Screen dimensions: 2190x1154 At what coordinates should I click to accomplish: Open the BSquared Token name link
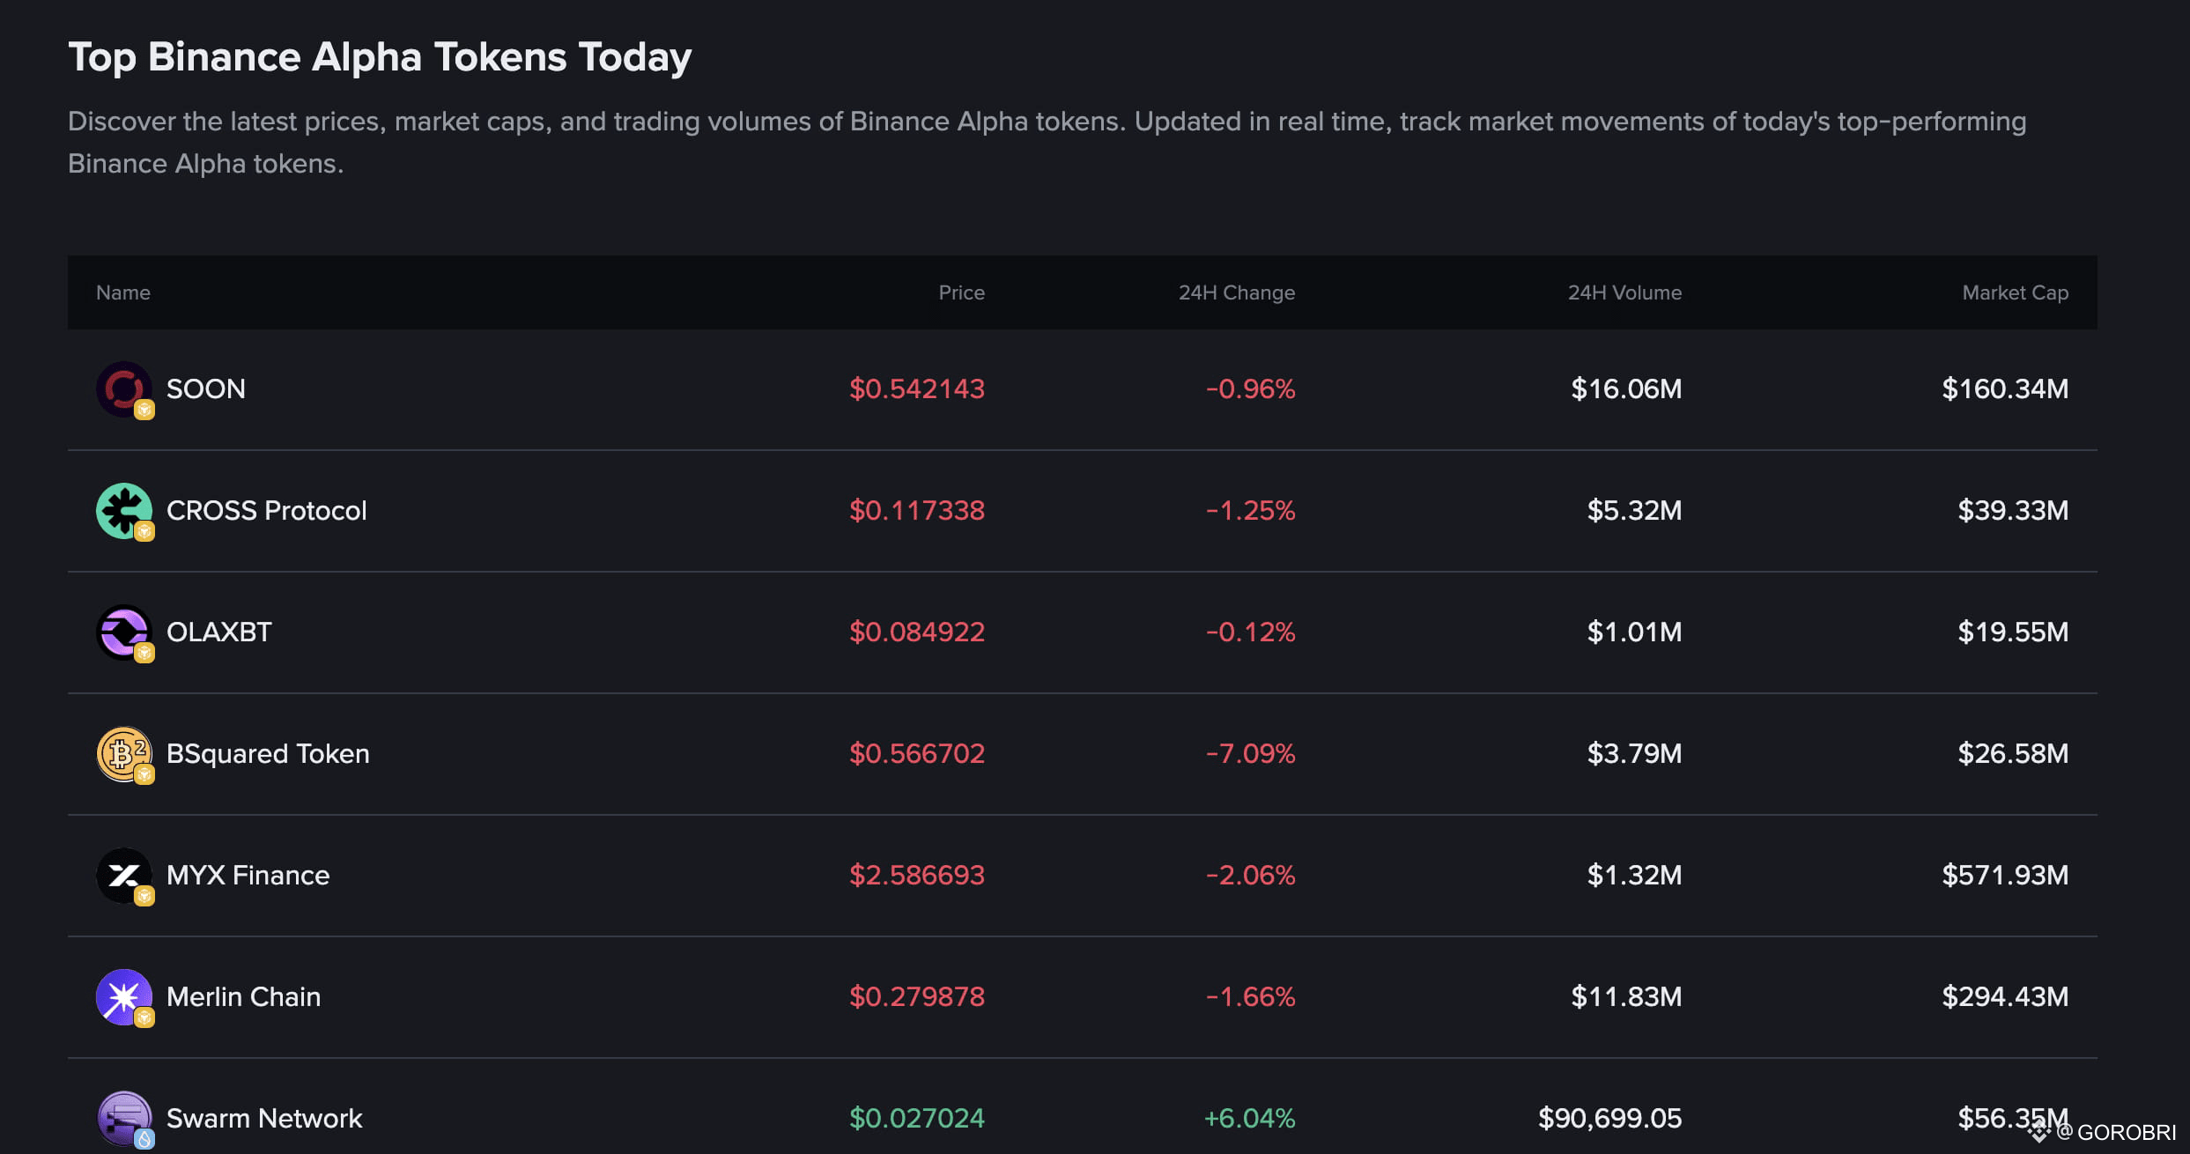tap(268, 753)
